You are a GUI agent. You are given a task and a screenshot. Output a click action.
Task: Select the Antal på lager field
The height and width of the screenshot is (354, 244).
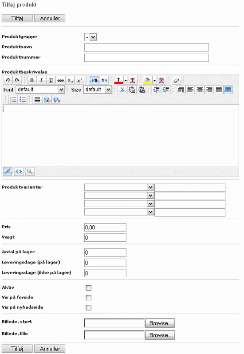[x=105, y=252]
